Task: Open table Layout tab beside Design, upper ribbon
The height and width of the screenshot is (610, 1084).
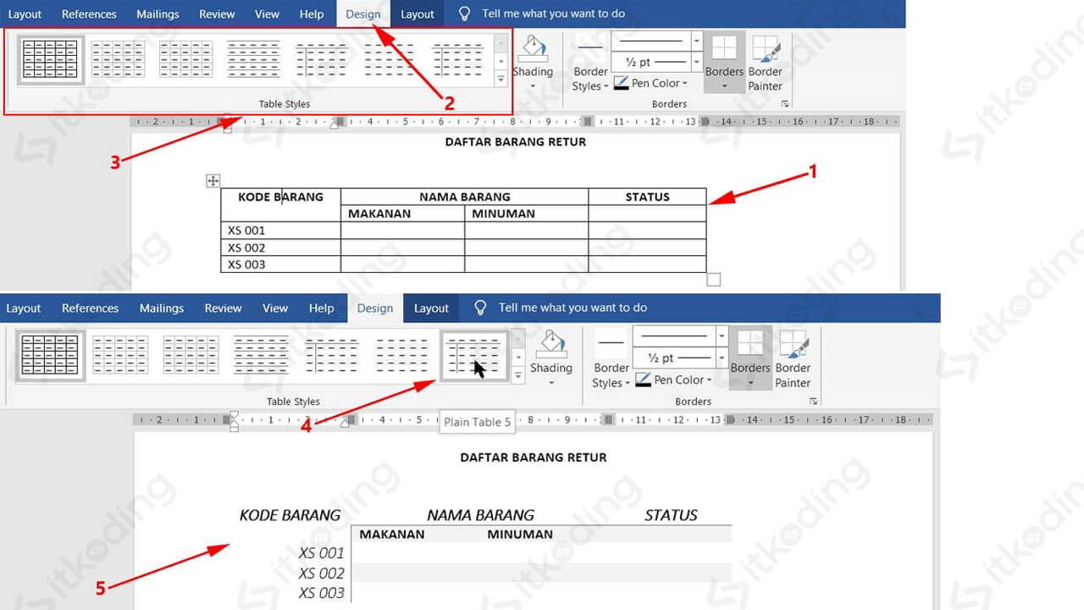Action: point(418,14)
